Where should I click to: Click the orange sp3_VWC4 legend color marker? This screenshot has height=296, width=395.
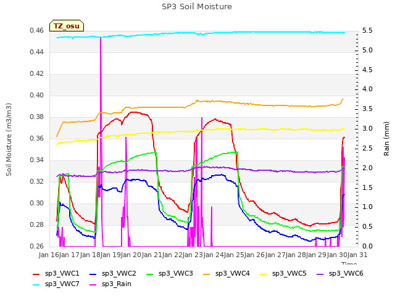pos(207,274)
